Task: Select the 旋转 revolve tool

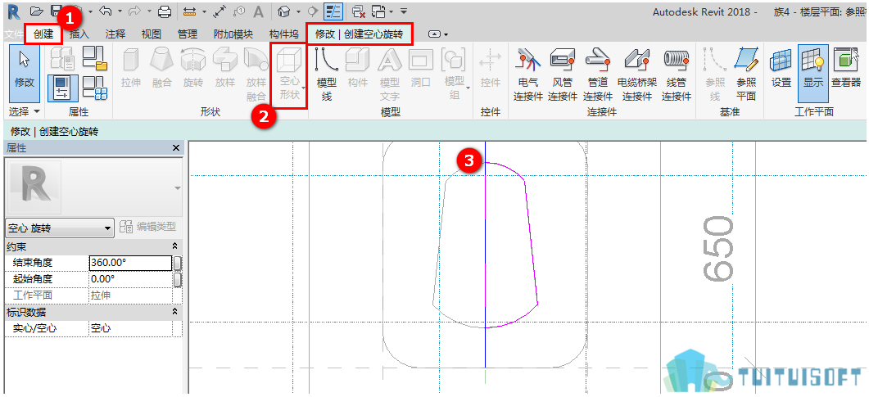Action: [x=192, y=68]
